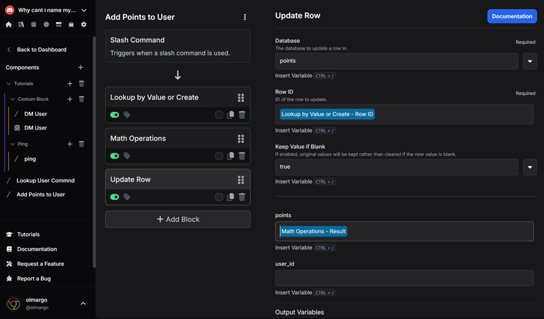Add an item to the Costum Block folder
Screen dimensions: 544x319
pos(70,99)
